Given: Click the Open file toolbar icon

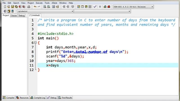Looking at the screenshot, I should coord(9,7).
